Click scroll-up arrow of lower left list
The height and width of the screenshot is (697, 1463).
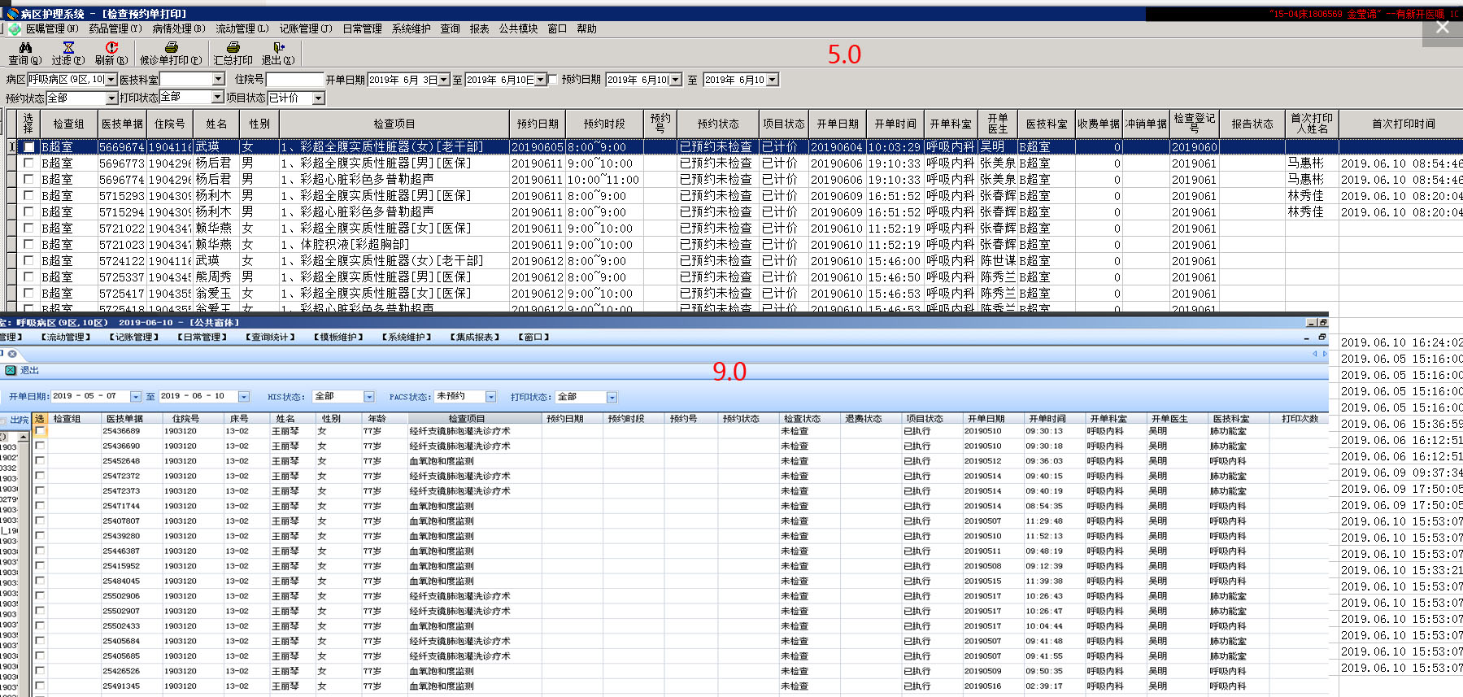point(24,437)
